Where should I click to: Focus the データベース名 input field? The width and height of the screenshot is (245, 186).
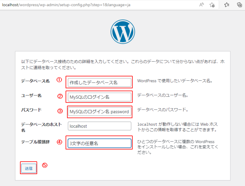tap(100, 82)
